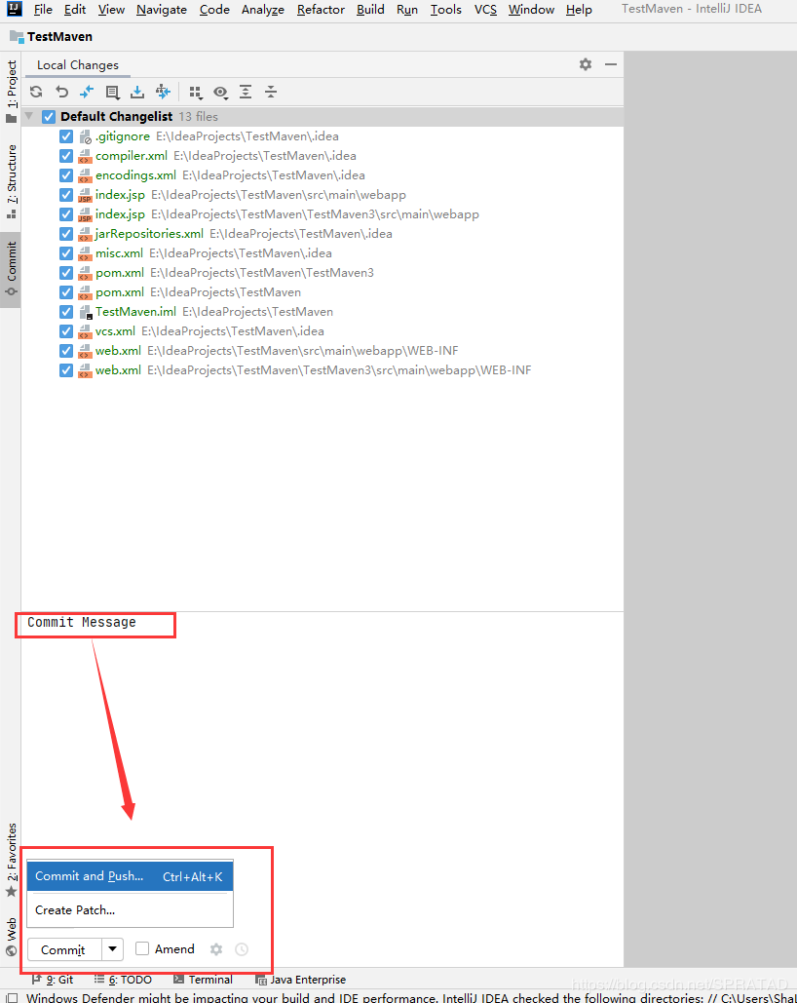The height and width of the screenshot is (1003, 797).
Task: Open the VCS menu
Action: [485, 10]
